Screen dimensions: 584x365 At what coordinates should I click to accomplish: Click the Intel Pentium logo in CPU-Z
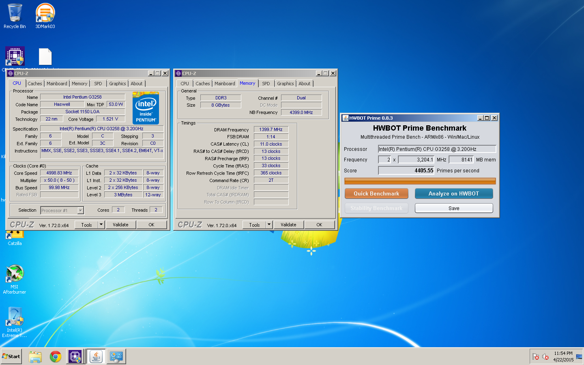146,108
